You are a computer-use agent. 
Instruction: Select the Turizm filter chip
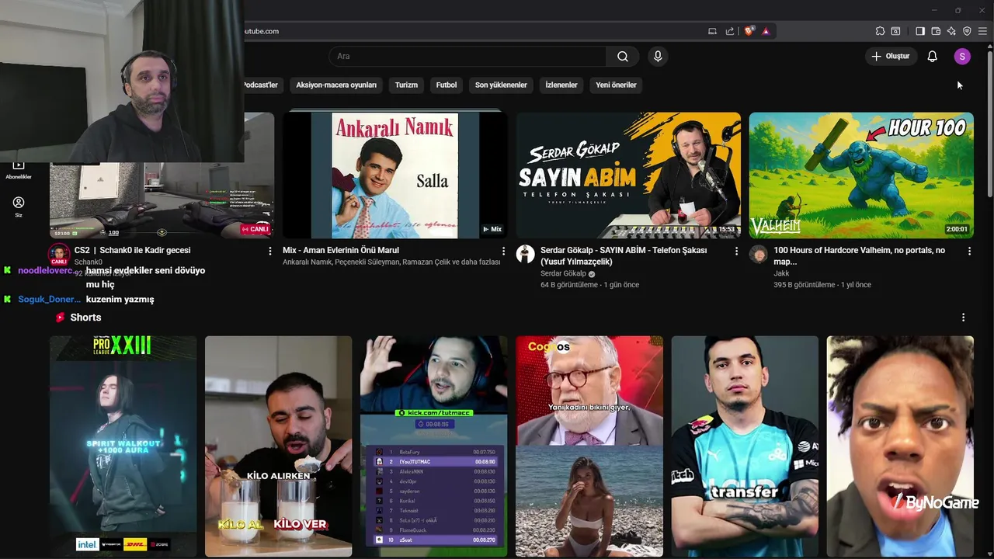pyautogui.click(x=406, y=85)
